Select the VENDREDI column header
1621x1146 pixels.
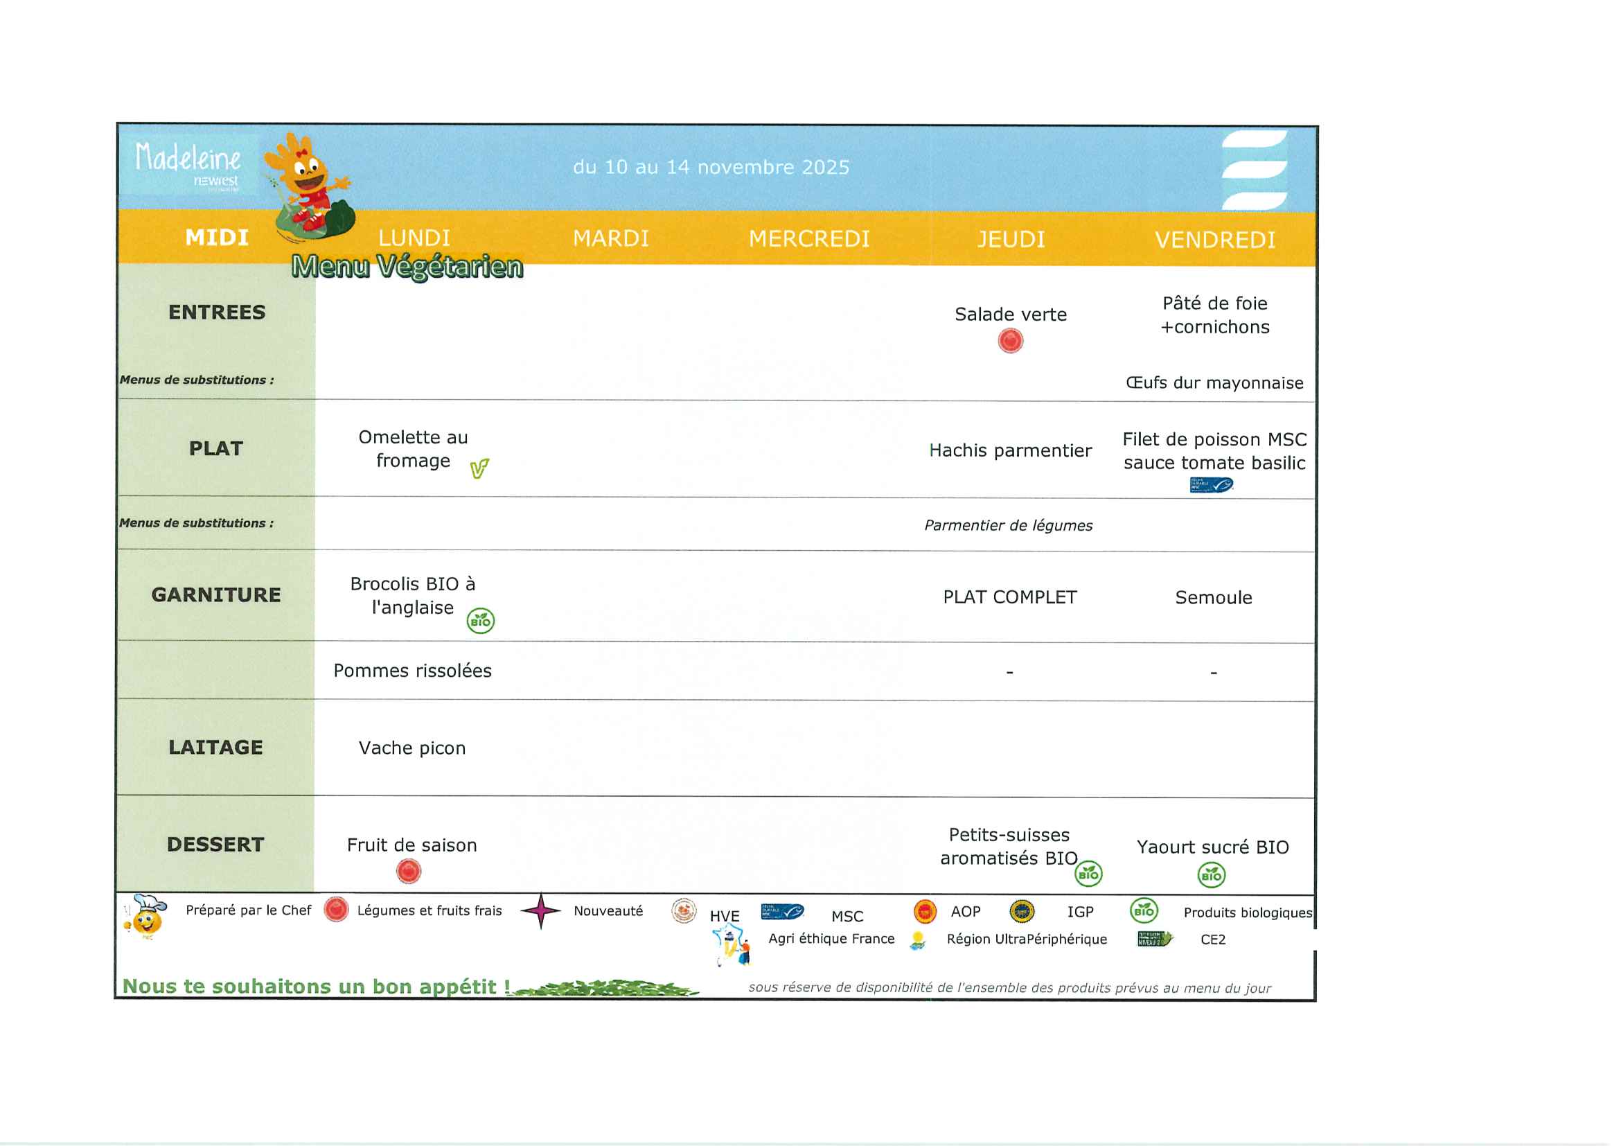click(x=1215, y=240)
